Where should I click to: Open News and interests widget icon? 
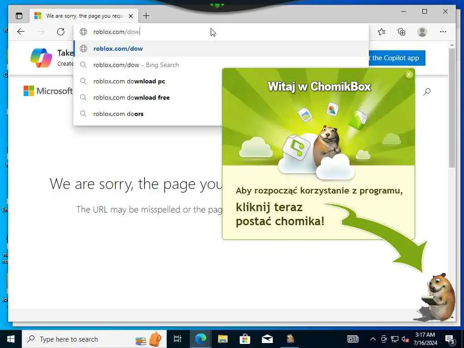tap(353, 339)
